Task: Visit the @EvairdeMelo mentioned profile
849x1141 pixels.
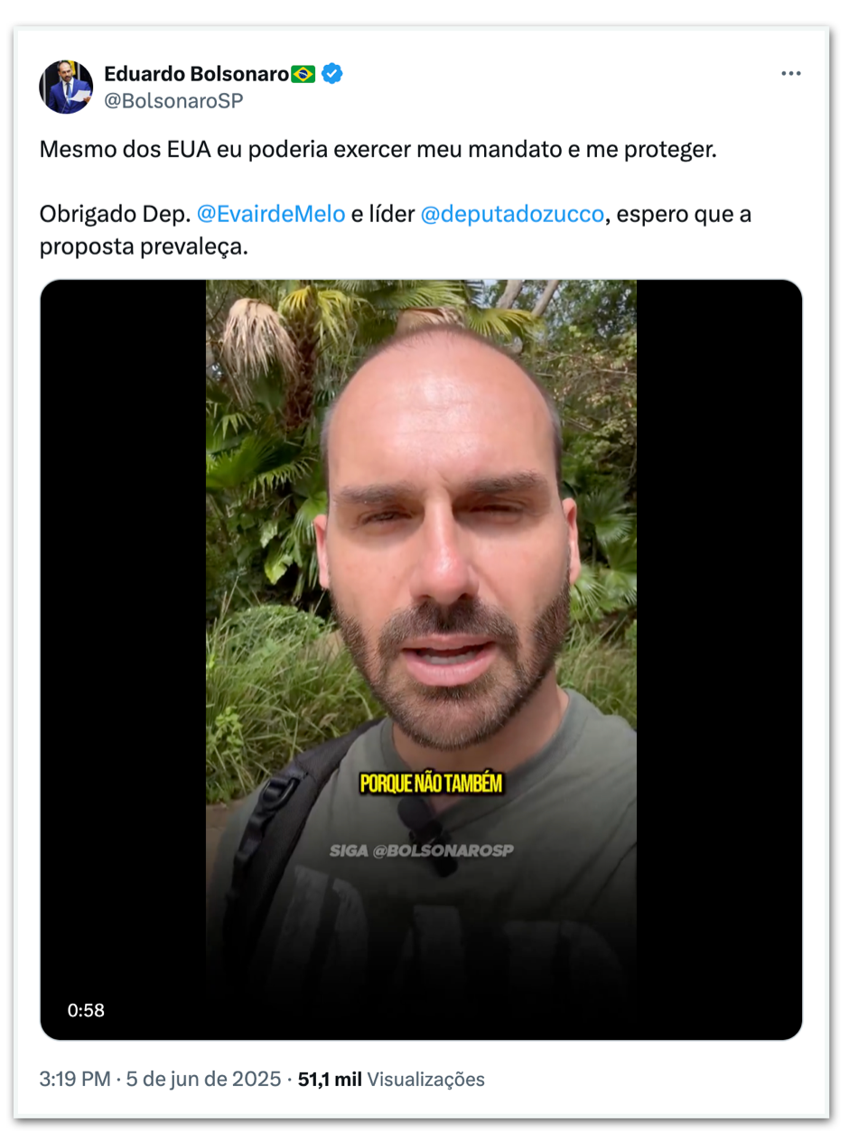Action: point(271,215)
